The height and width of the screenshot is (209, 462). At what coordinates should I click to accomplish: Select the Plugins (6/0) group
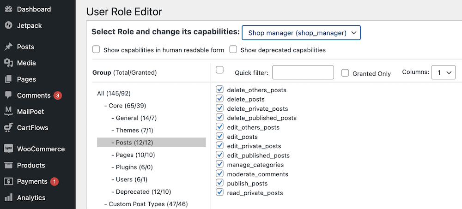click(x=132, y=167)
